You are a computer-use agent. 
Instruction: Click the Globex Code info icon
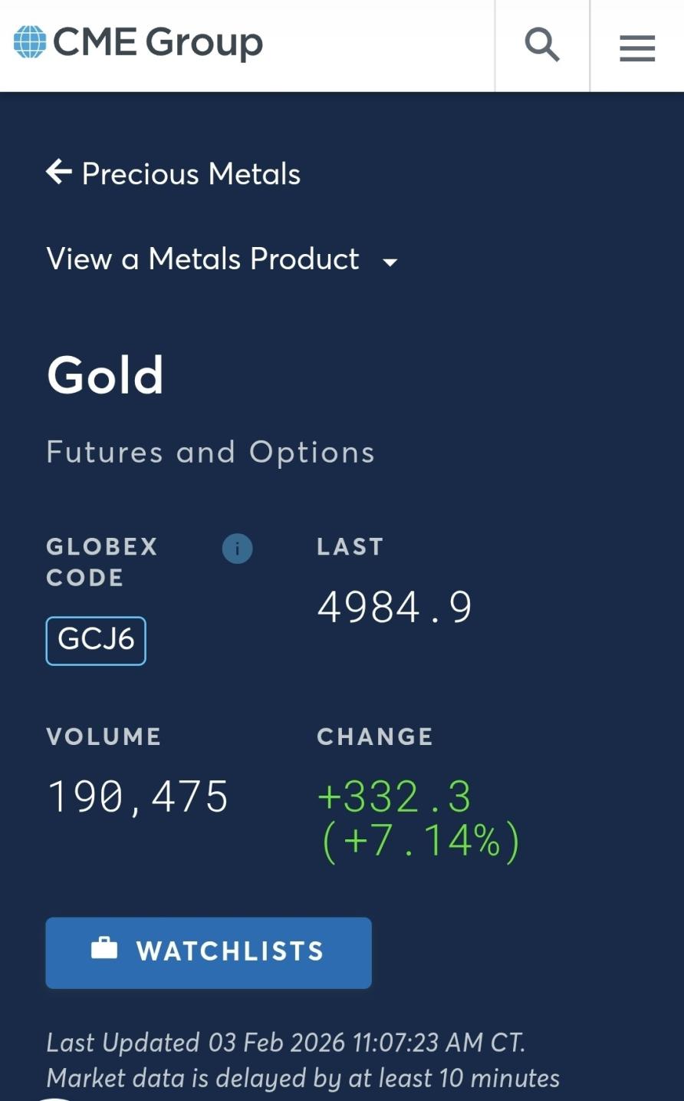(237, 549)
